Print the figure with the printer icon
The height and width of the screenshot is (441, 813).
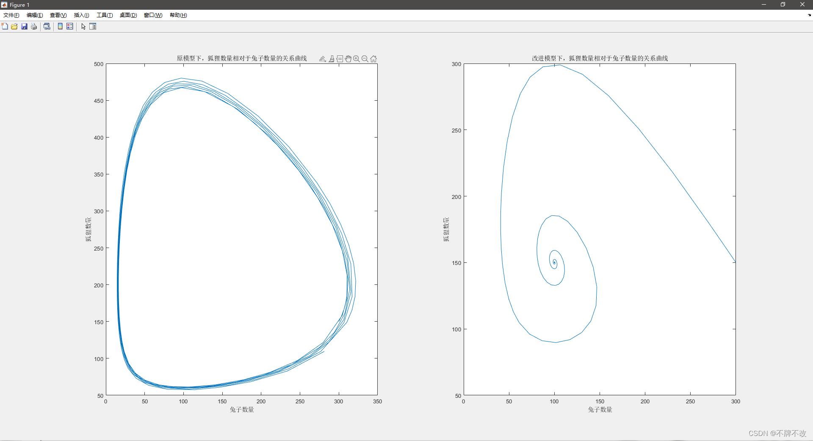[34, 26]
